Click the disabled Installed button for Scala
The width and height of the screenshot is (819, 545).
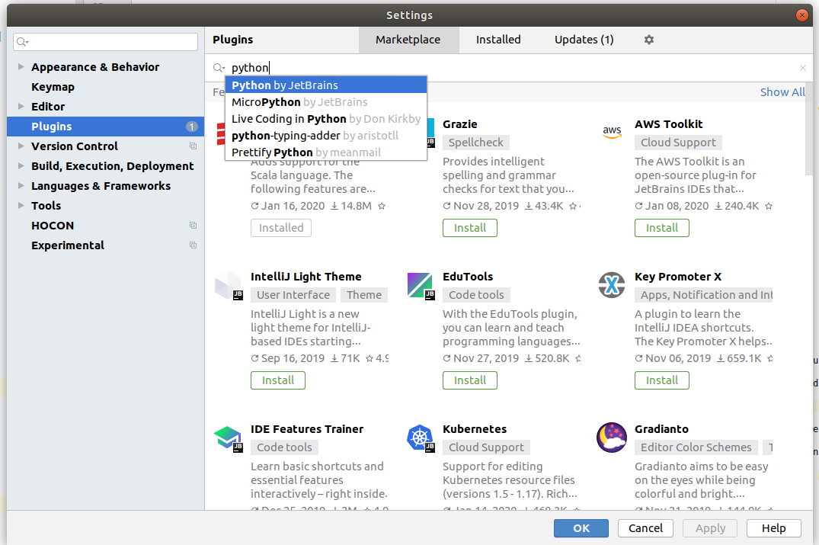(x=281, y=228)
